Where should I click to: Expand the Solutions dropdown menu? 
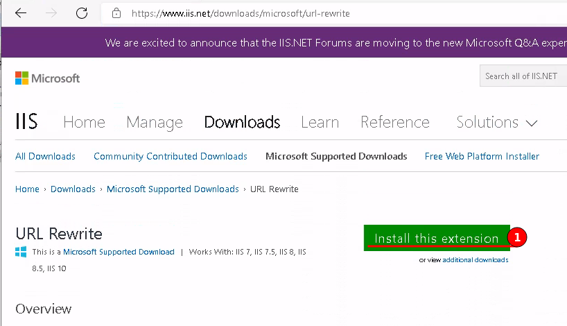(x=497, y=122)
